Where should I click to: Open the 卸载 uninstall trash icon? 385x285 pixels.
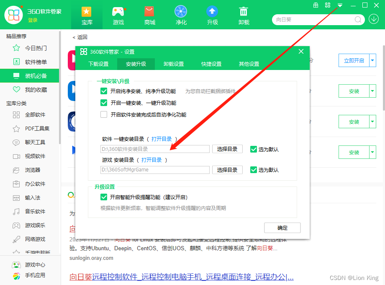click(x=244, y=12)
